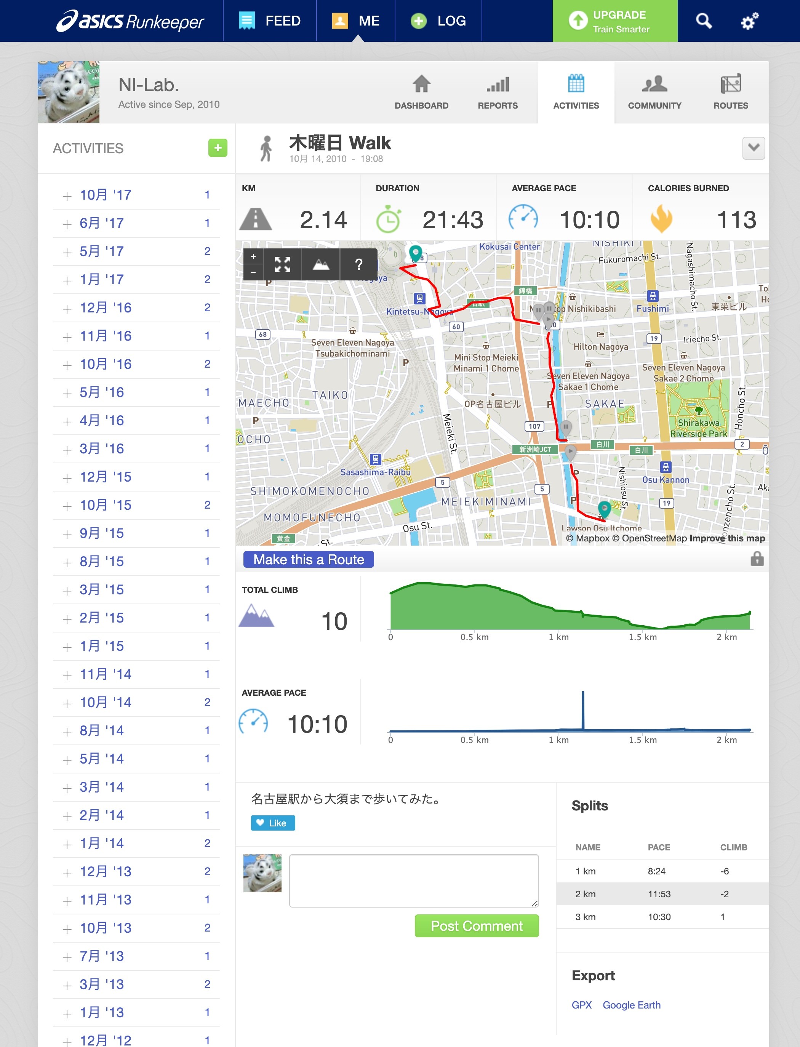
Task: Click the 木曜日 Walk activity title
Action: point(340,143)
